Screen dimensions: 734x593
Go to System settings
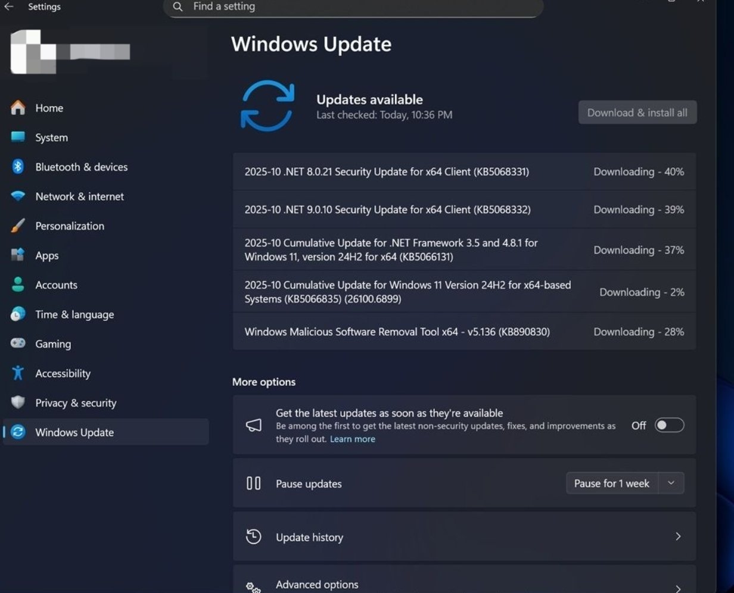pyautogui.click(x=106, y=137)
